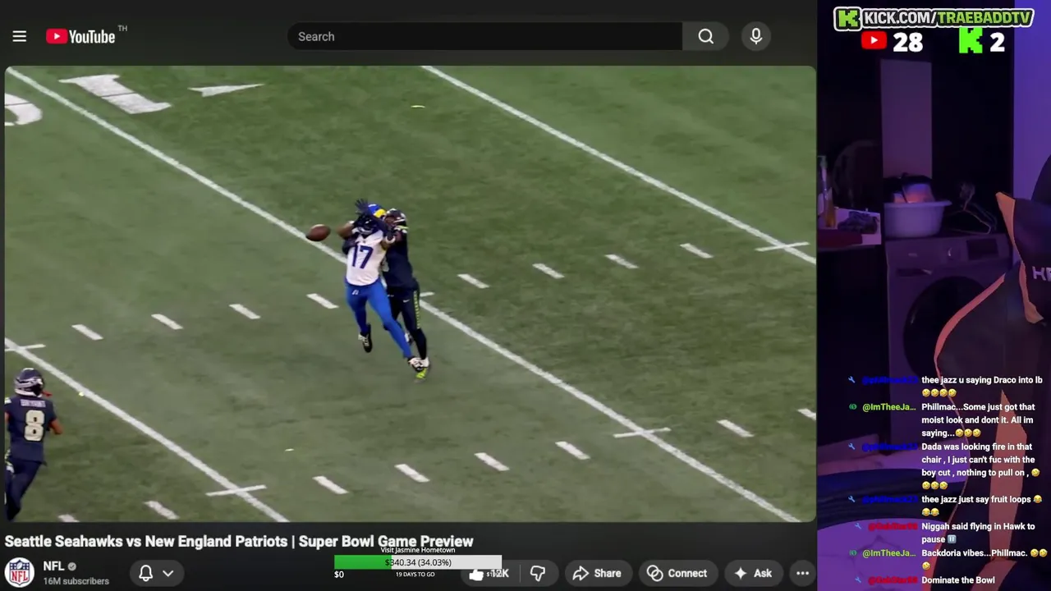Click chat message 'Backdoria vibes...Phillmac.'
The width and height of the screenshot is (1051, 591).
[x=984, y=559]
